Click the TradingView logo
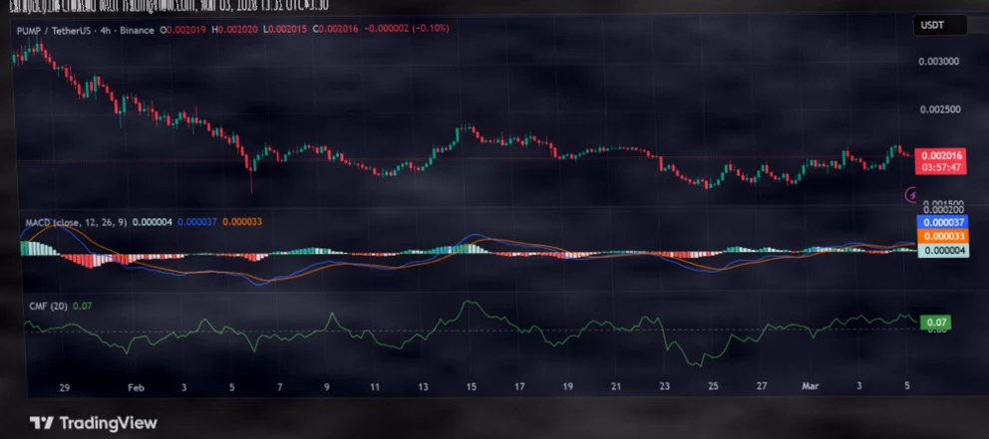The width and height of the screenshot is (989, 439). [x=94, y=423]
